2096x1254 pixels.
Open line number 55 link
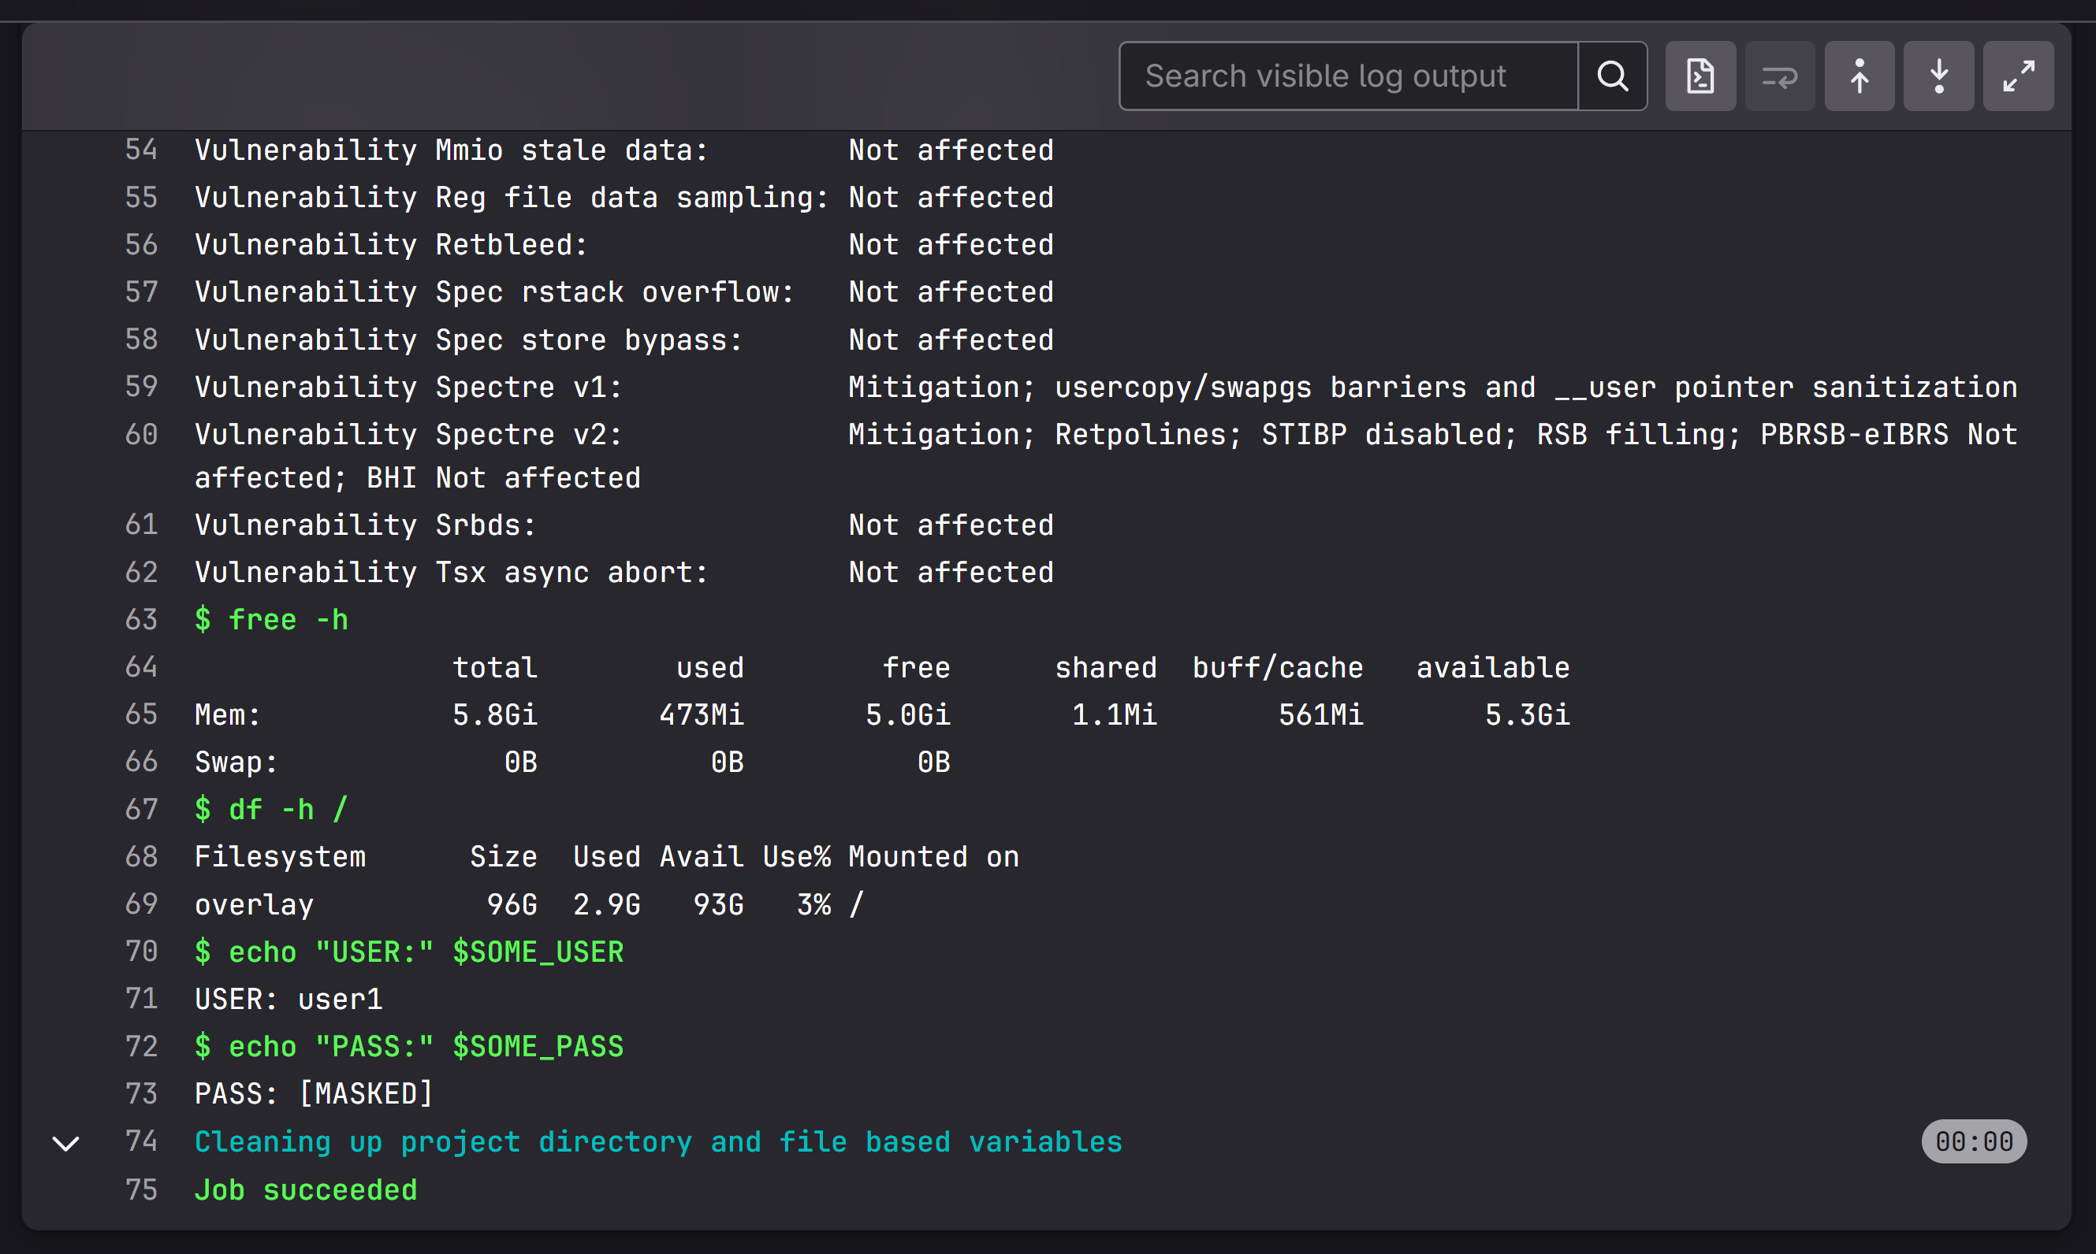click(x=141, y=197)
